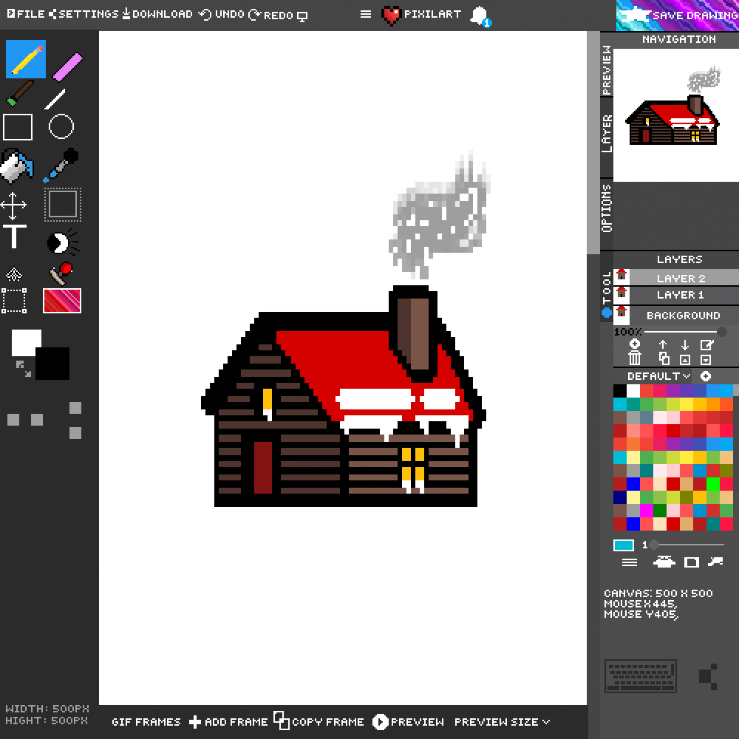Select Layer 1 in the Layers panel

[681, 295]
